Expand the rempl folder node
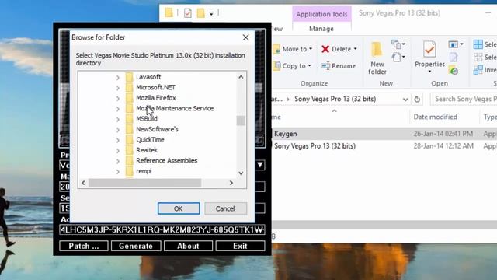This screenshot has height=280, width=497. pyautogui.click(x=118, y=171)
